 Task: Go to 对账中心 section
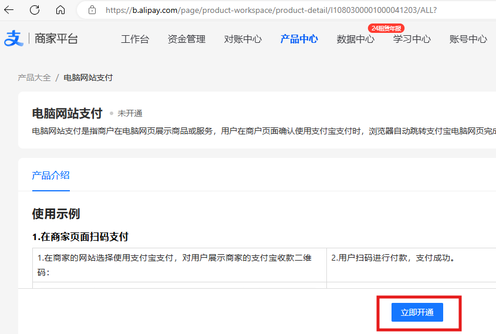tap(243, 39)
